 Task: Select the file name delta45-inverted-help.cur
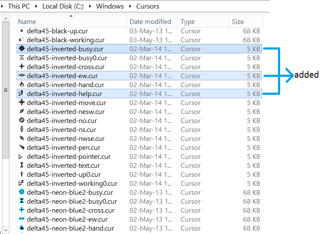64,94
